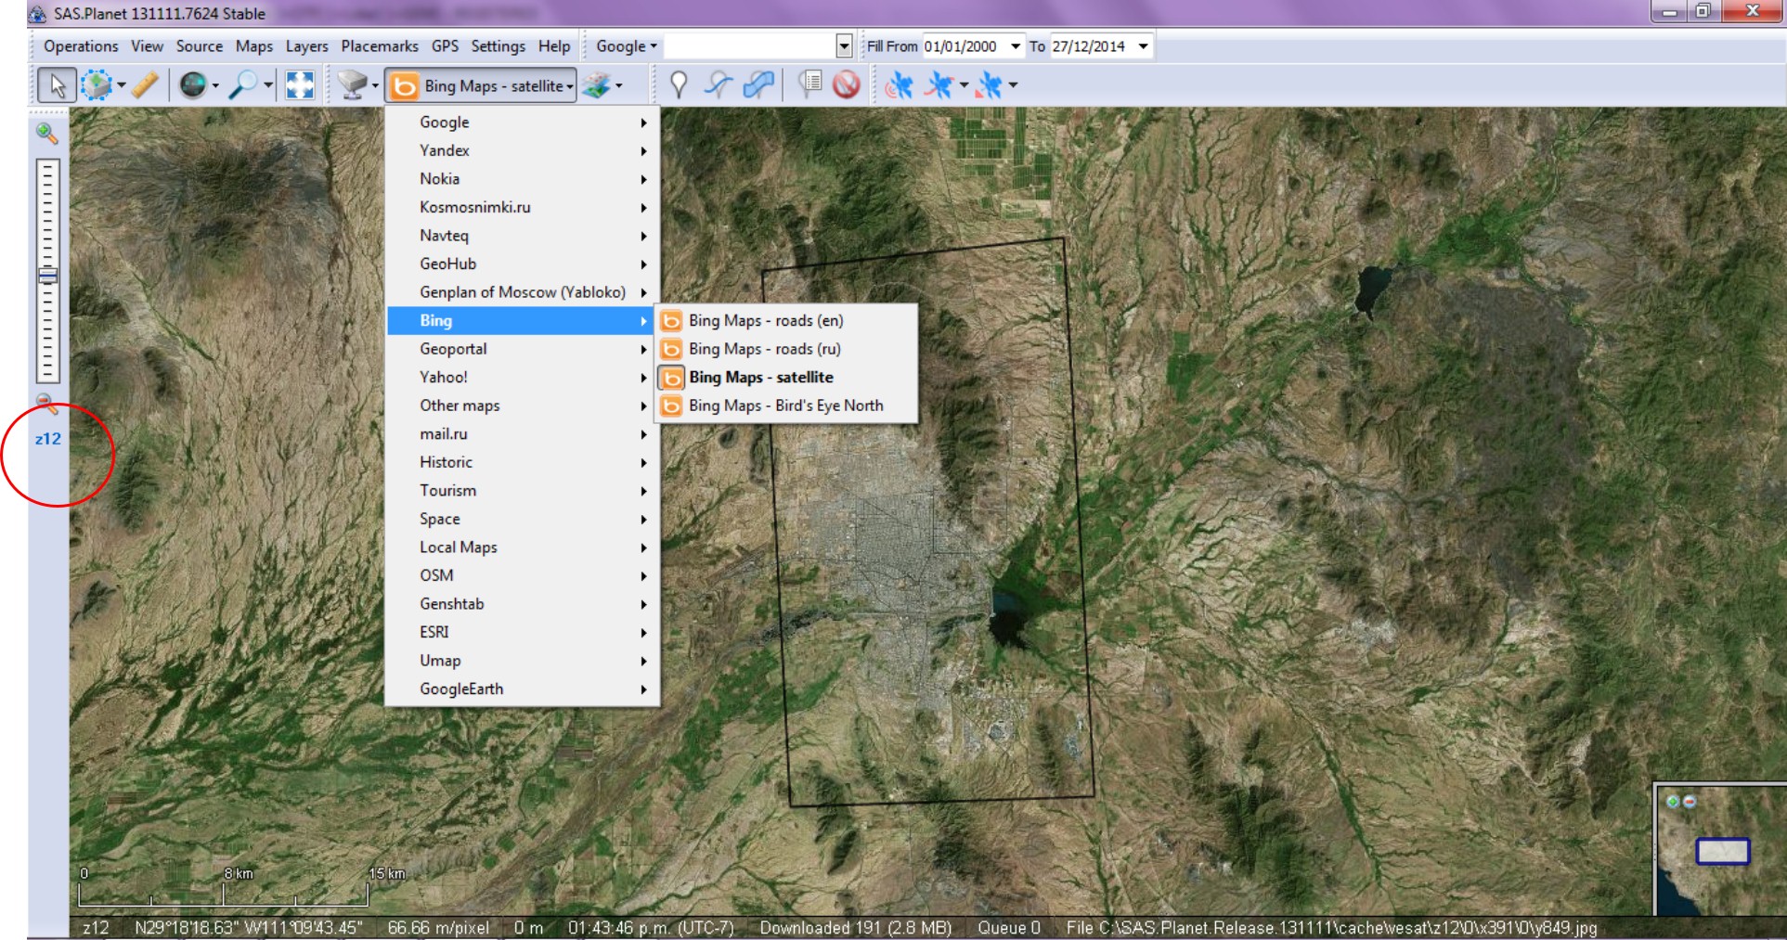Image resolution: width=1787 pixels, height=940 pixels.
Task: Click the search text input field
Action: pos(750,46)
